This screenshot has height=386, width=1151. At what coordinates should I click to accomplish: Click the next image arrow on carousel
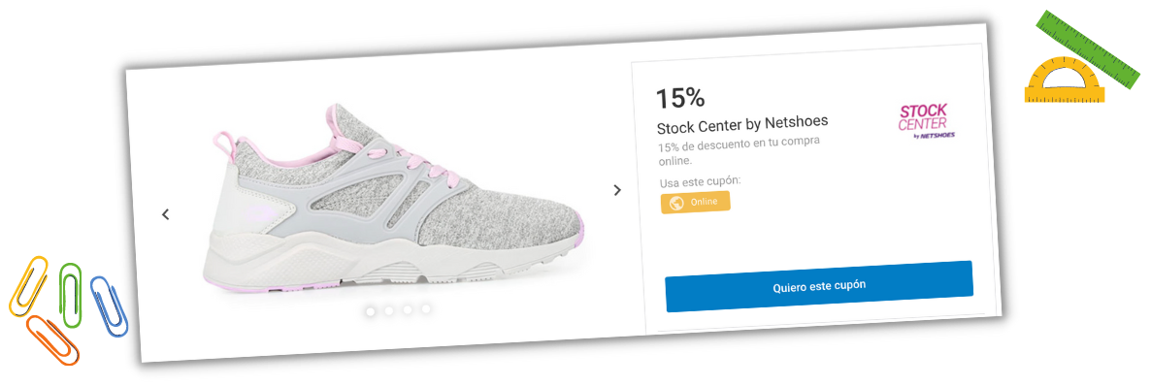617,190
